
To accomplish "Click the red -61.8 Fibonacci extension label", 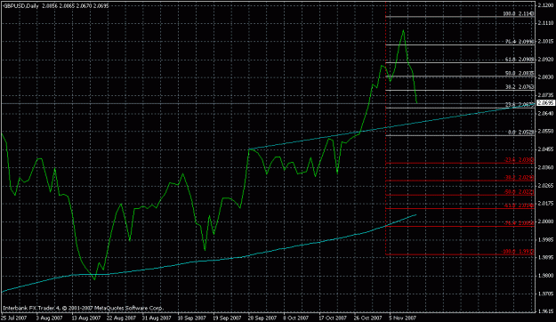I will 519,205.
